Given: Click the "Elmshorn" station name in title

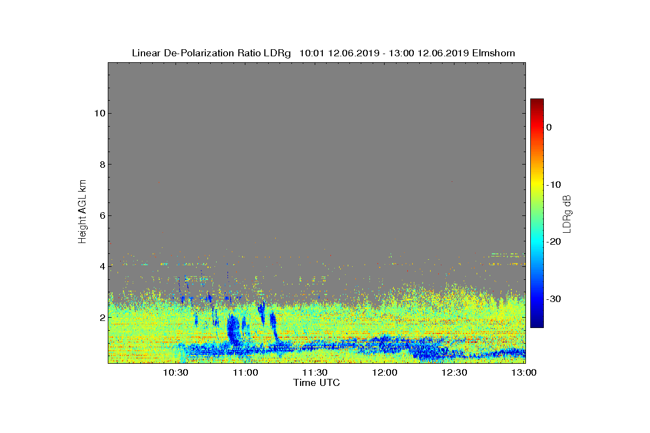Looking at the screenshot, I should pos(493,53).
